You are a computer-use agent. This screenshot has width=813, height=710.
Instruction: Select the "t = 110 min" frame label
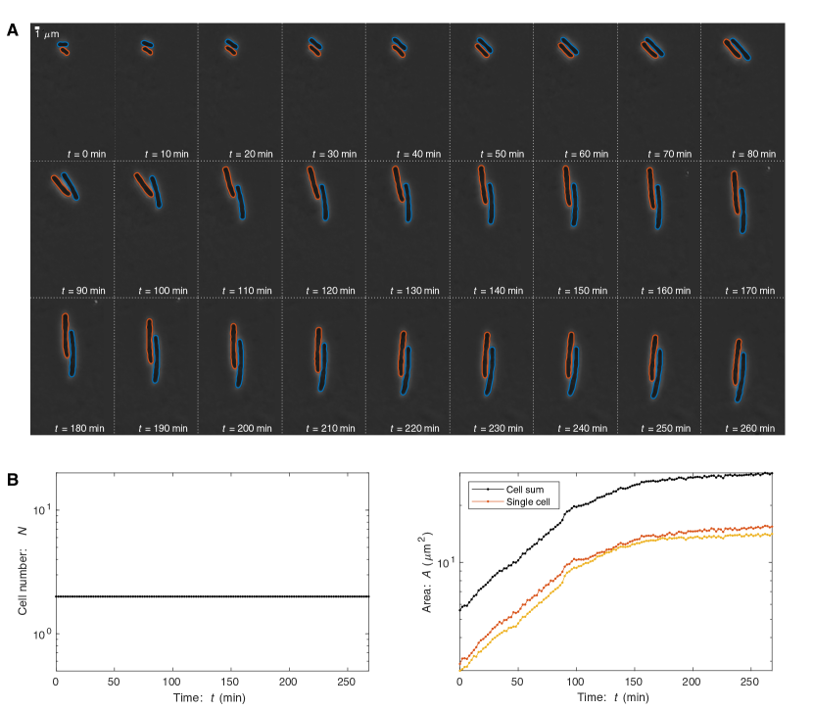tap(247, 291)
